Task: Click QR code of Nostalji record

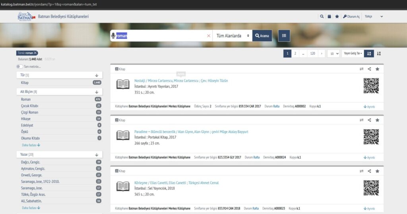Action: [371, 85]
